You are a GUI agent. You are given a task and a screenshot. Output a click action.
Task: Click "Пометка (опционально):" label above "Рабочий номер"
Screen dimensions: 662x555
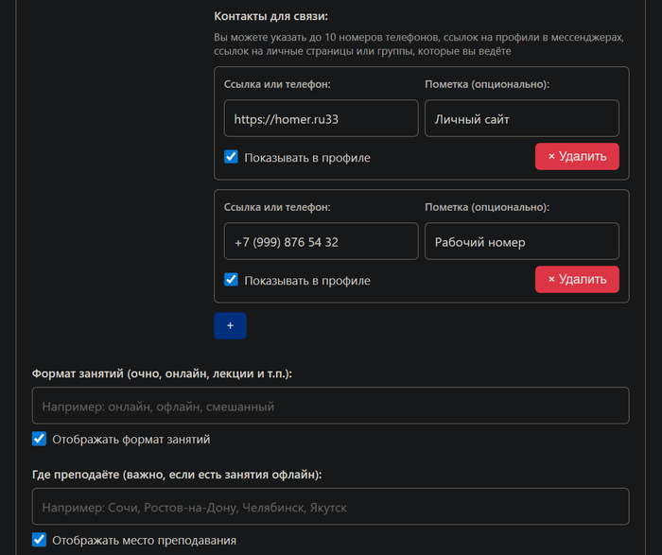tap(487, 207)
